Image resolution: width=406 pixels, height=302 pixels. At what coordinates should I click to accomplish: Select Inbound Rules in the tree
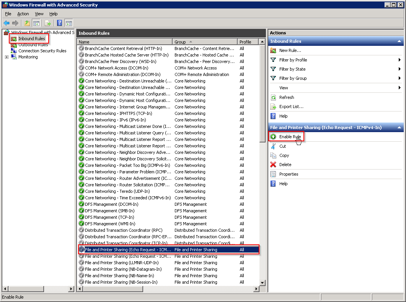(x=32, y=39)
